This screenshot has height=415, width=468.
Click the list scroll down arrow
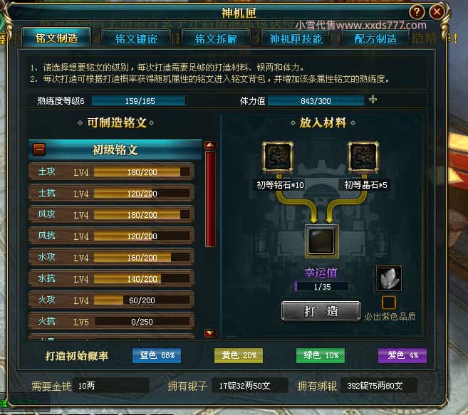pyautogui.click(x=210, y=333)
